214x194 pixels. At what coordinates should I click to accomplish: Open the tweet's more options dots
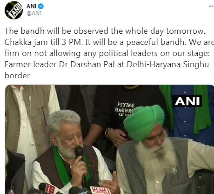coord(212,6)
